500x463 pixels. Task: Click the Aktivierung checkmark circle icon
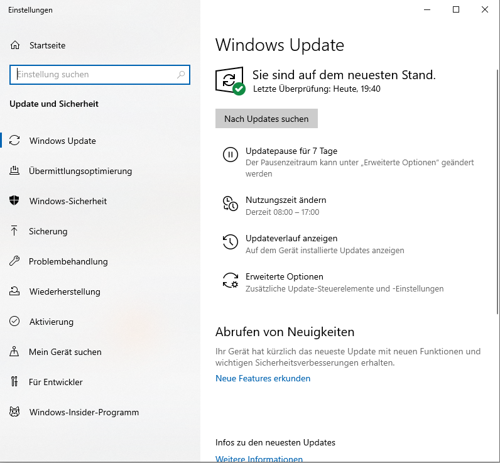14,321
